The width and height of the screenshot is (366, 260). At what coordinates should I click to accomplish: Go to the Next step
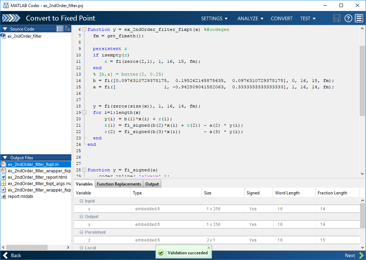pos(354,255)
